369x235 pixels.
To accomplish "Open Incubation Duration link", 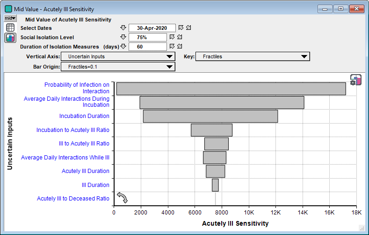I will [x=84, y=116].
